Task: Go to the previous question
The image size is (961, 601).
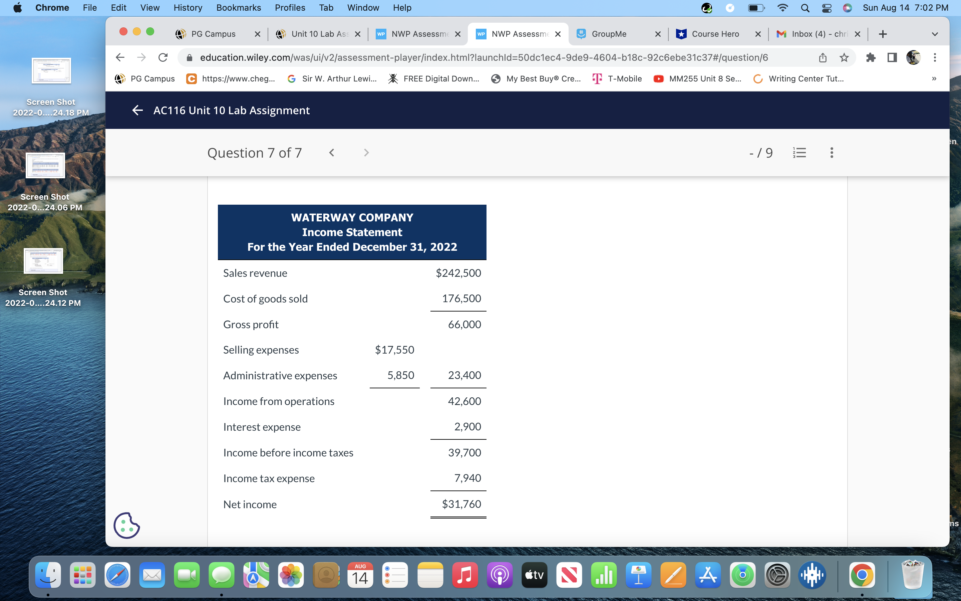Action: click(332, 153)
